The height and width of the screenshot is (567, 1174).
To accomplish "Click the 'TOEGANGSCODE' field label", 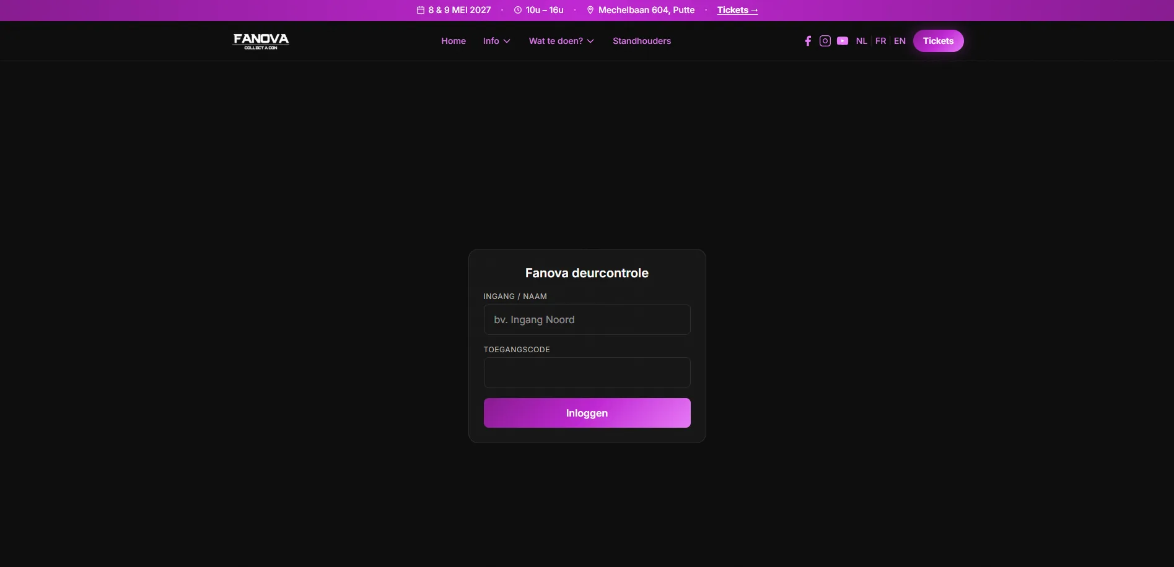I will coord(517,350).
